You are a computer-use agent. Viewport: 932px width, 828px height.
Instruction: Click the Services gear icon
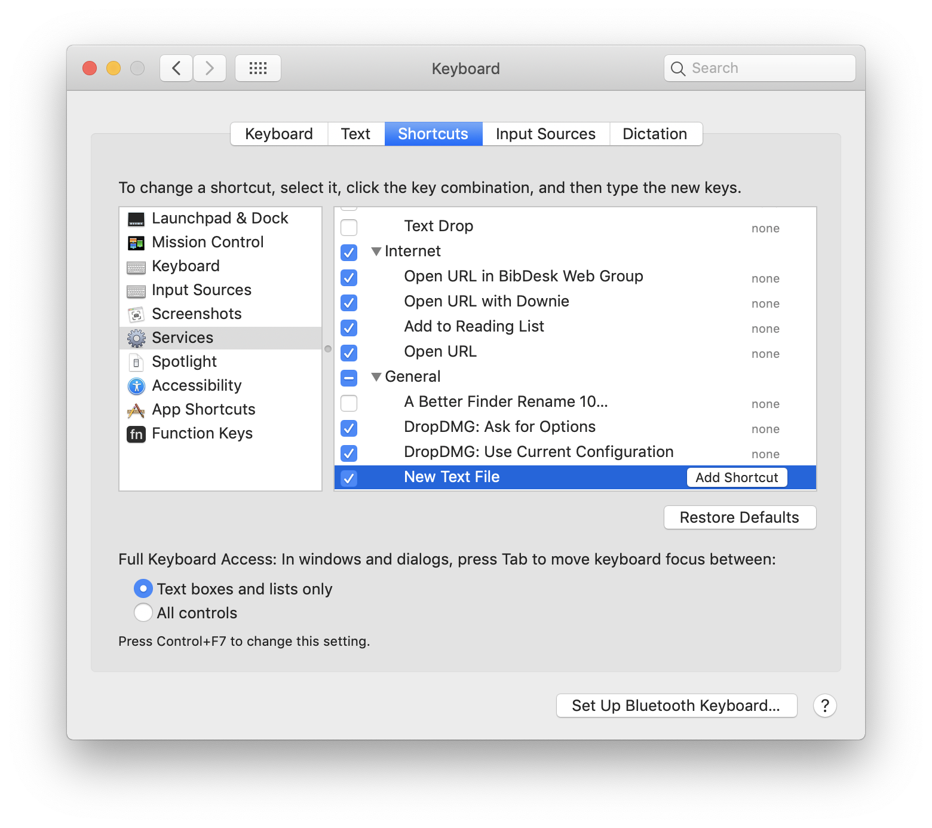pyautogui.click(x=136, y=338)
